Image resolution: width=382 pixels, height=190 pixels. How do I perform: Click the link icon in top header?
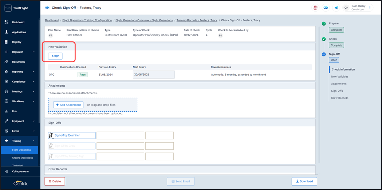pos(326,8)
